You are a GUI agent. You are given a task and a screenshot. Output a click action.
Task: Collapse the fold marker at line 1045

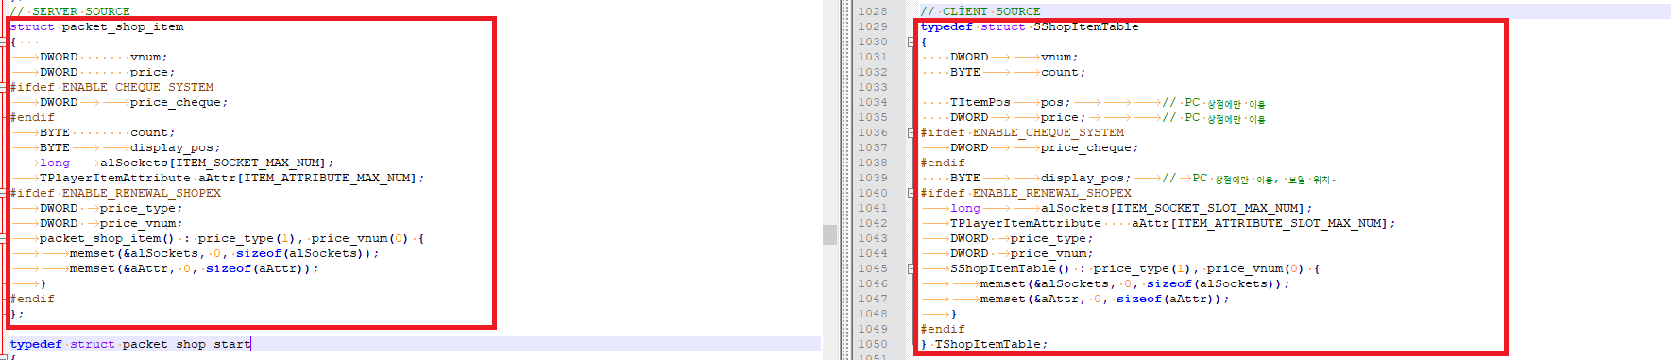coord(911,268)
